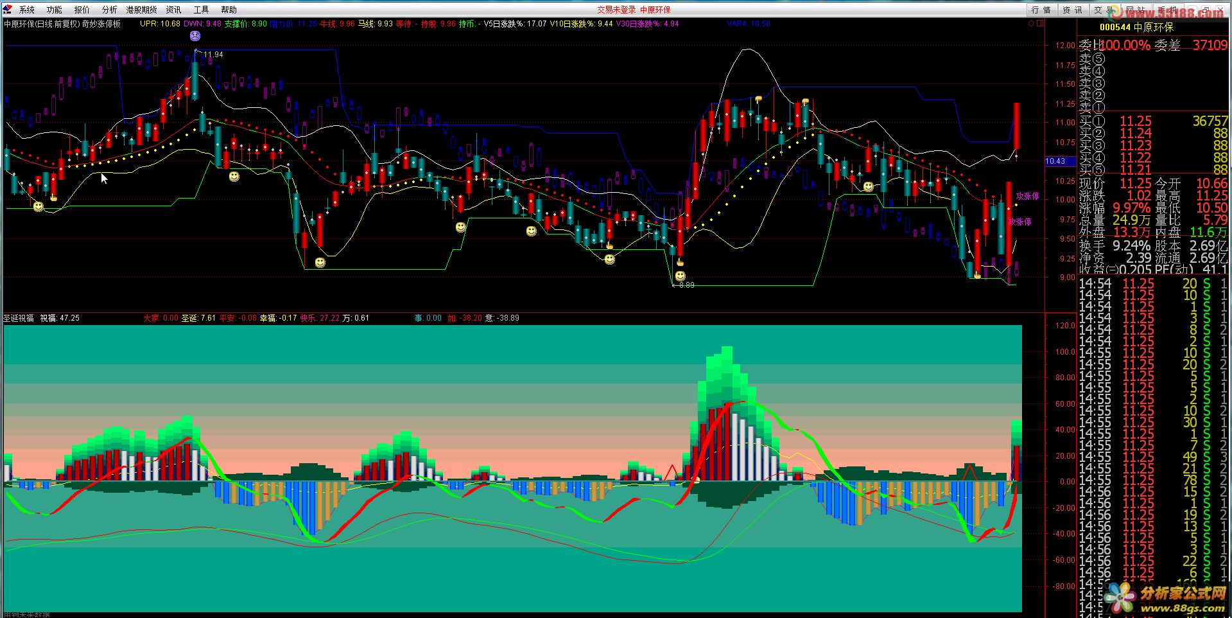Image resolution: width=1232 pixels, height=618 pixels.
Task: Switch to the 行情 tab button
Action: coord(1041,10)
